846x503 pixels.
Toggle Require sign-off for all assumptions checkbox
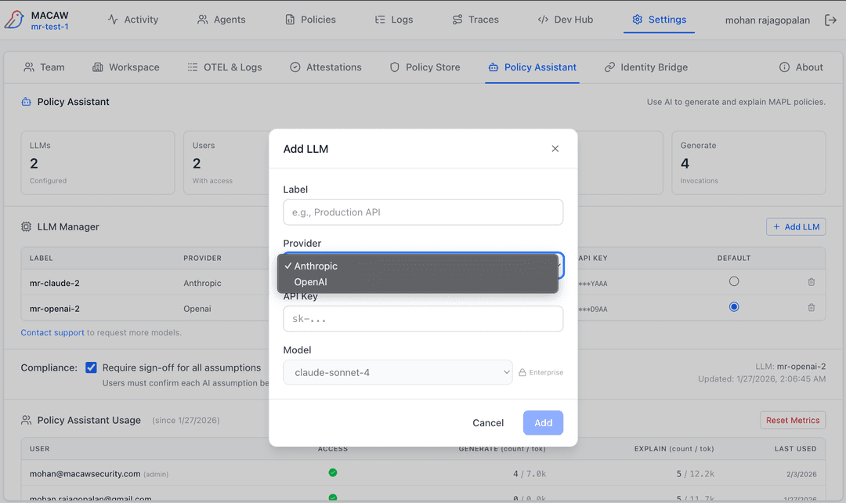[x=92, y=367]
